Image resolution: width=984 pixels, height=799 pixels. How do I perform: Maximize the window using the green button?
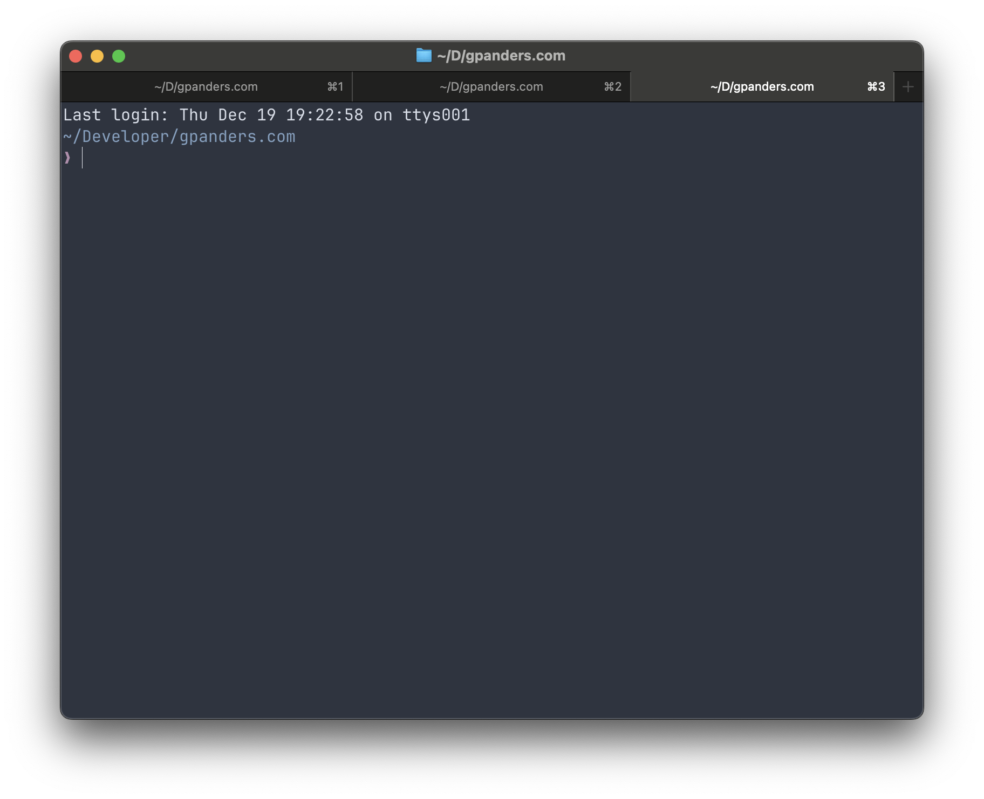[x=119, y=56]
